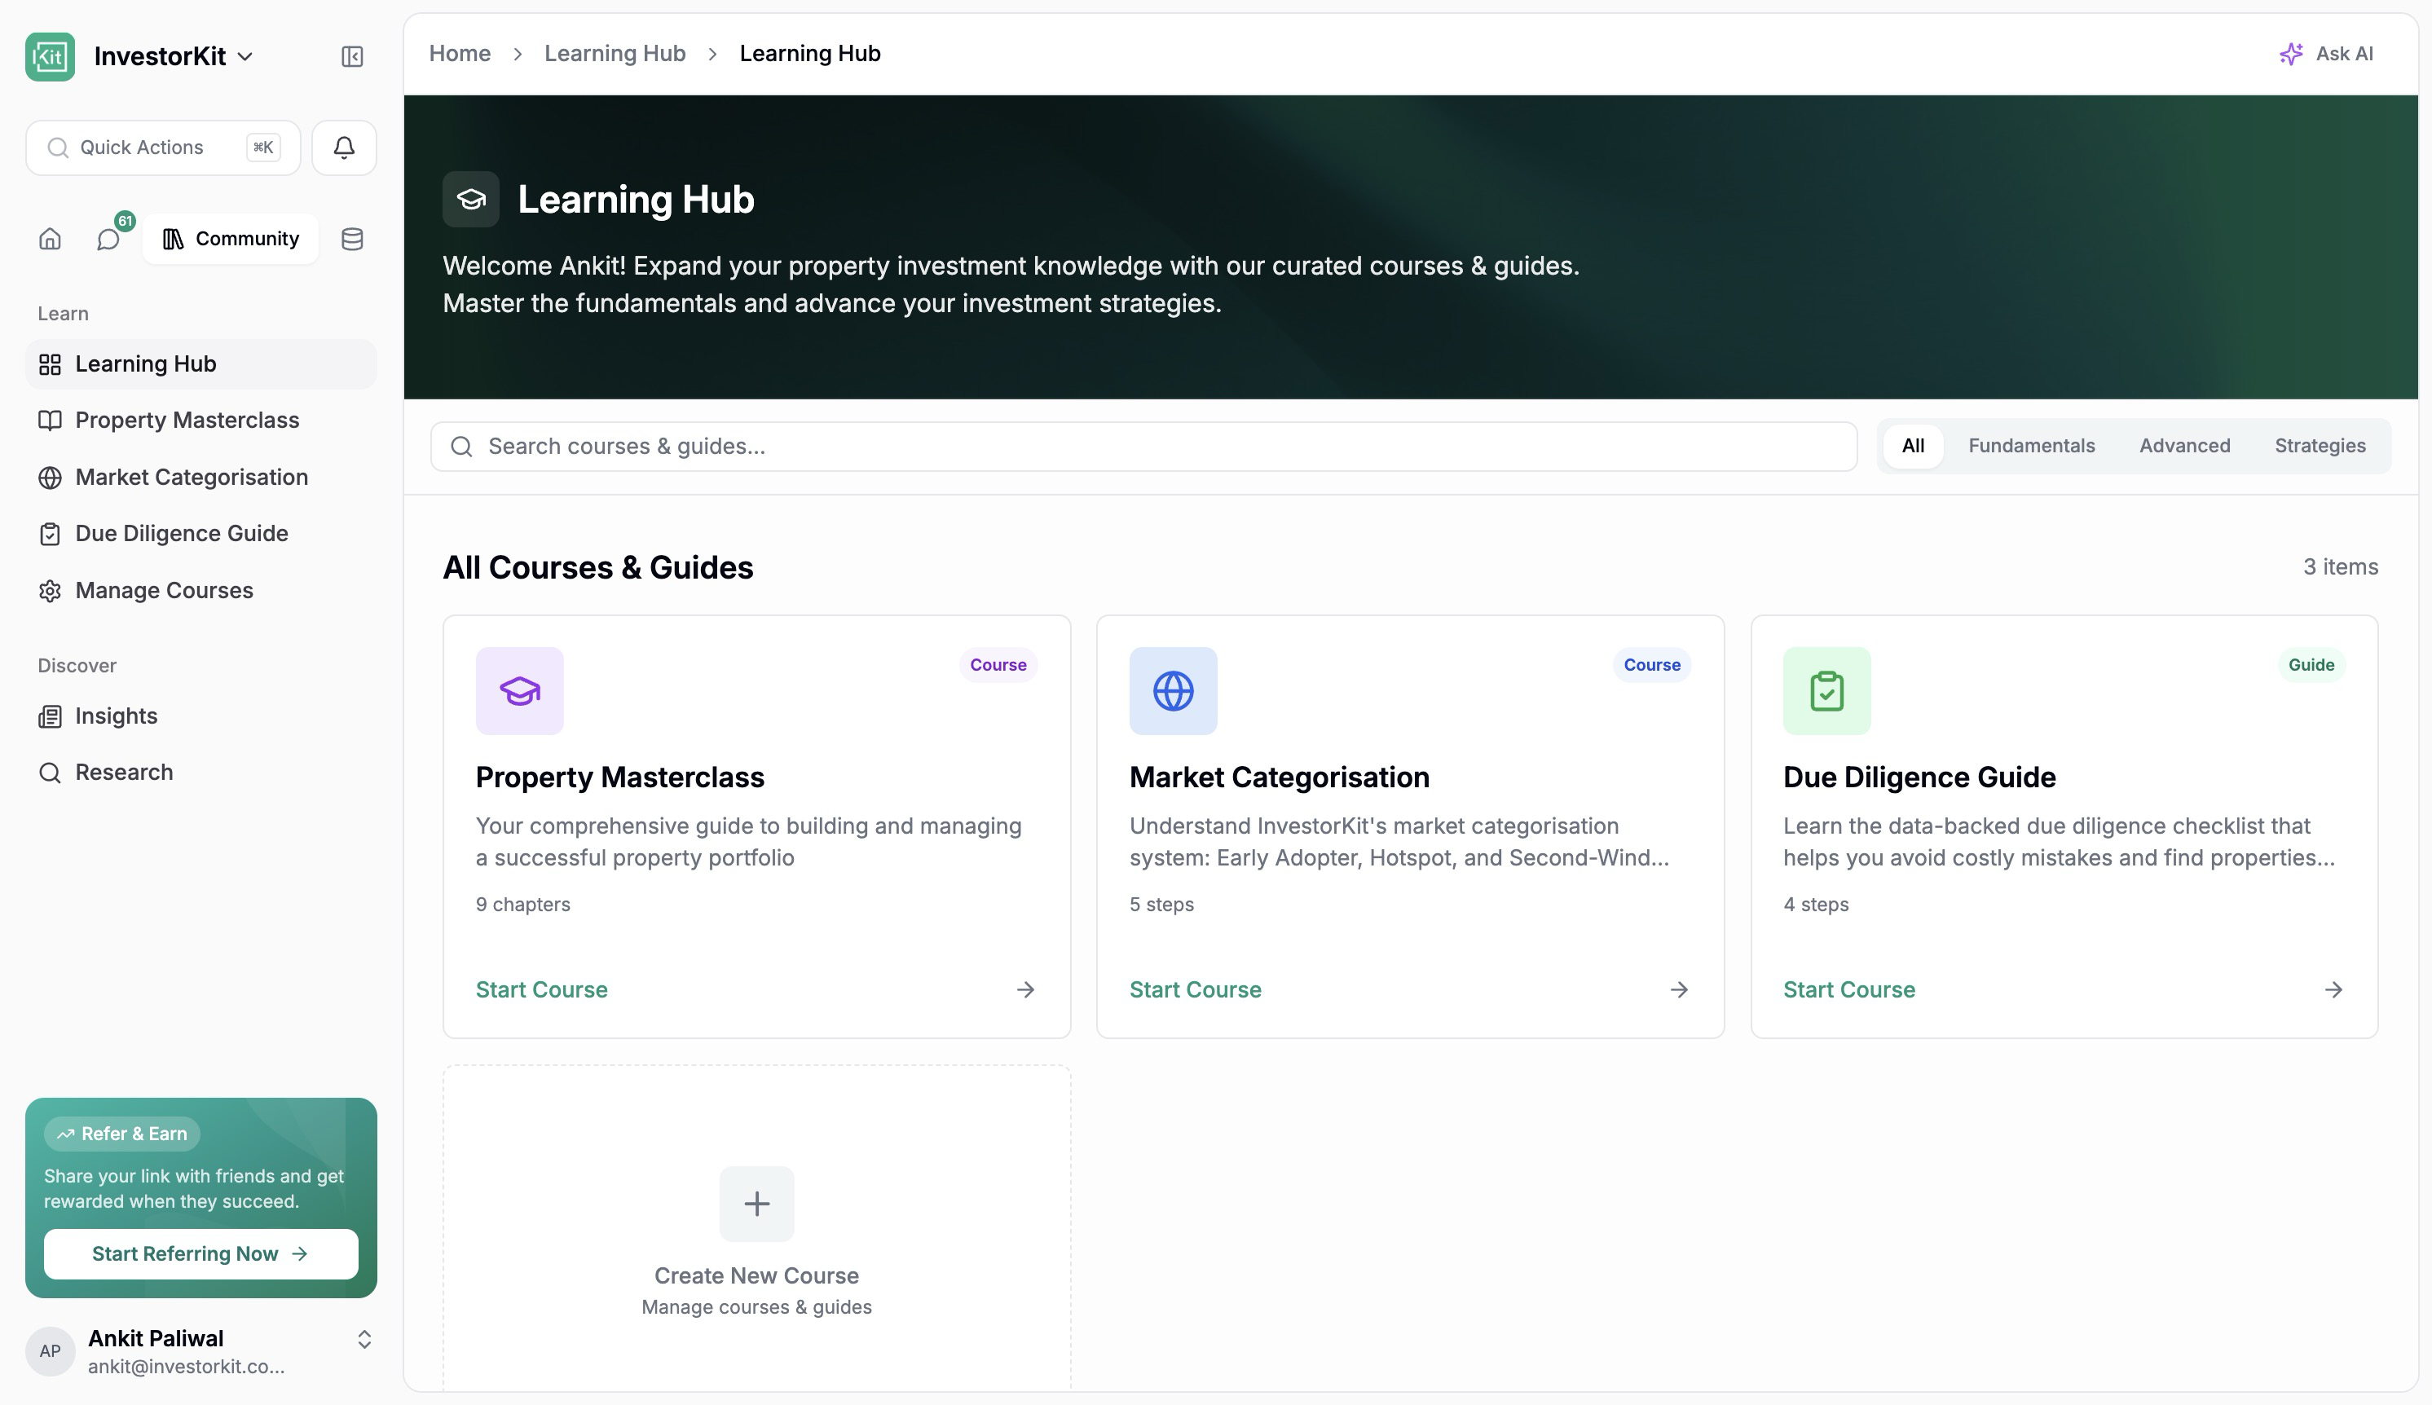Open the Quick Actions search box
This screenshot has height=1405, width=2432.
[163, 148]
